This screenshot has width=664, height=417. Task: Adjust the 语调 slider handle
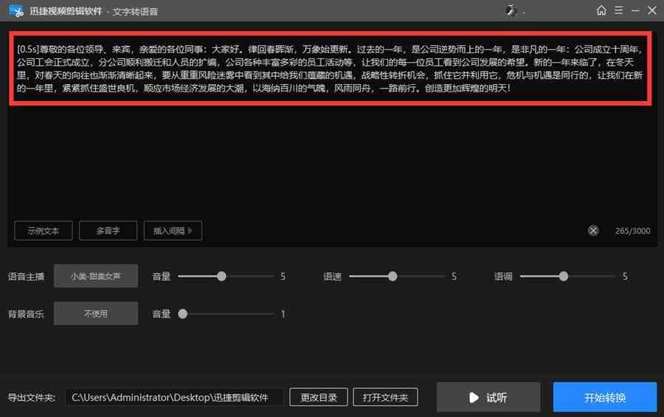[x=564, y=276]
